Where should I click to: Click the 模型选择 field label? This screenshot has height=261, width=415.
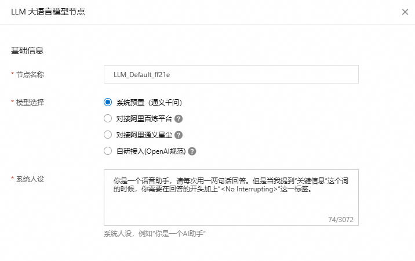[30, 103]
